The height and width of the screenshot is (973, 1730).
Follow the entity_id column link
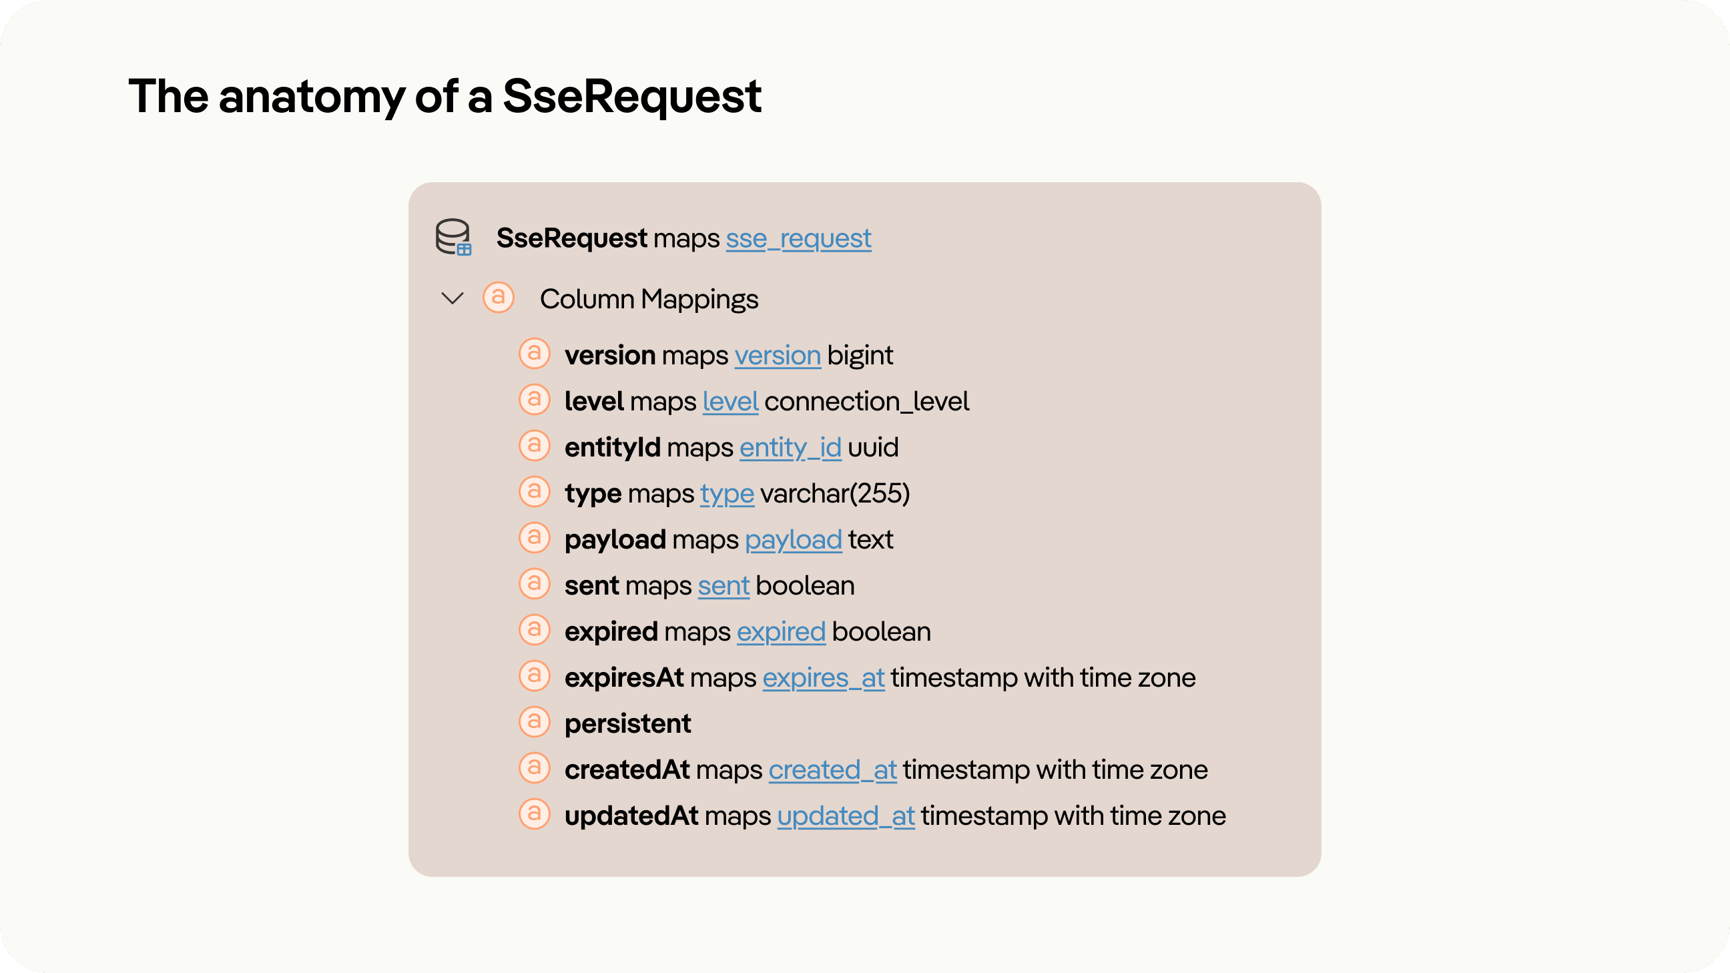coord(790,447)
